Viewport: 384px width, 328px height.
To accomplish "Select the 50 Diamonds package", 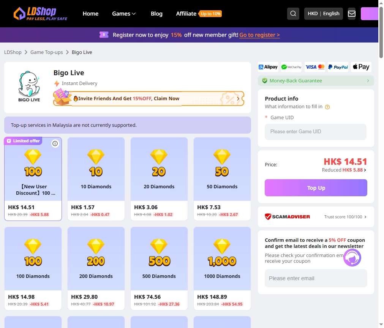I will click(x=222, y=179).
